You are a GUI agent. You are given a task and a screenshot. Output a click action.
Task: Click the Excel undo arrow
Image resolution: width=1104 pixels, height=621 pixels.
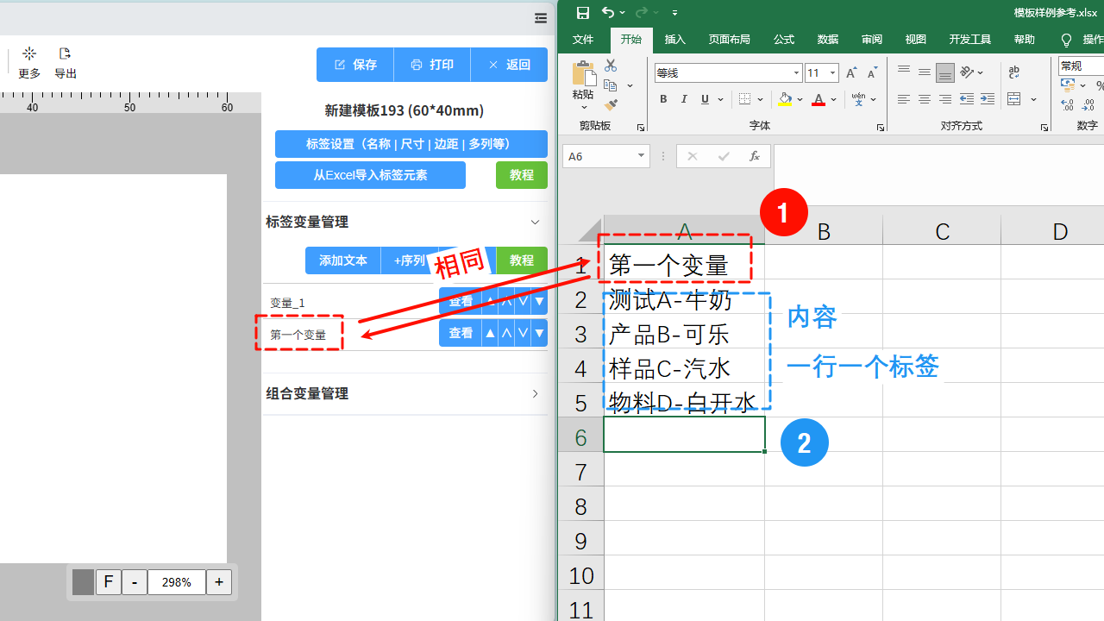click(608, 12)
